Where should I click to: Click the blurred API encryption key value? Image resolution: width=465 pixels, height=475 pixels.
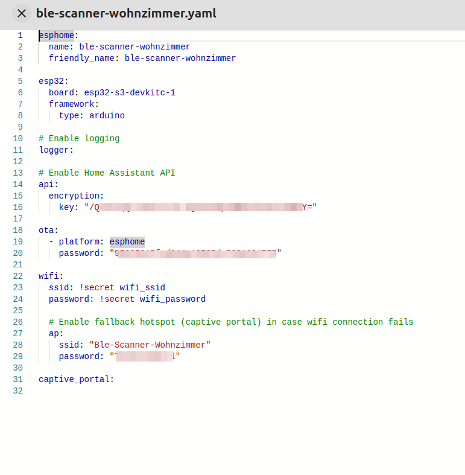(x=200, y=207)
